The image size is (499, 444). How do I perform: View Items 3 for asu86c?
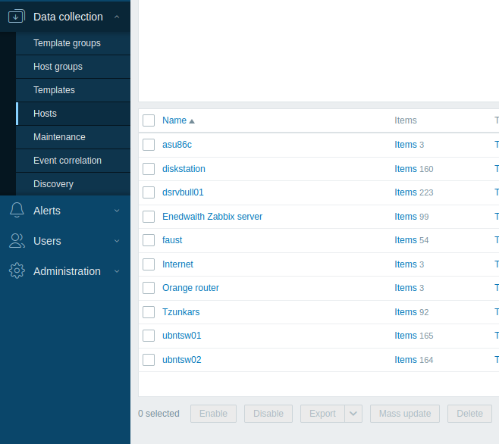[x=406, y=145]
